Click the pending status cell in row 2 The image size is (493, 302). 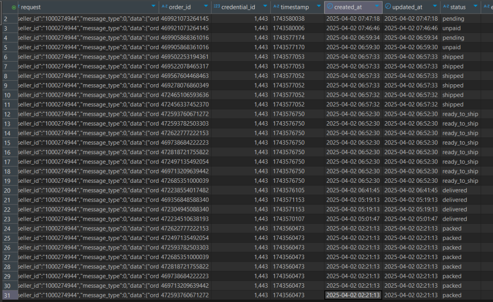click(453, 19)
